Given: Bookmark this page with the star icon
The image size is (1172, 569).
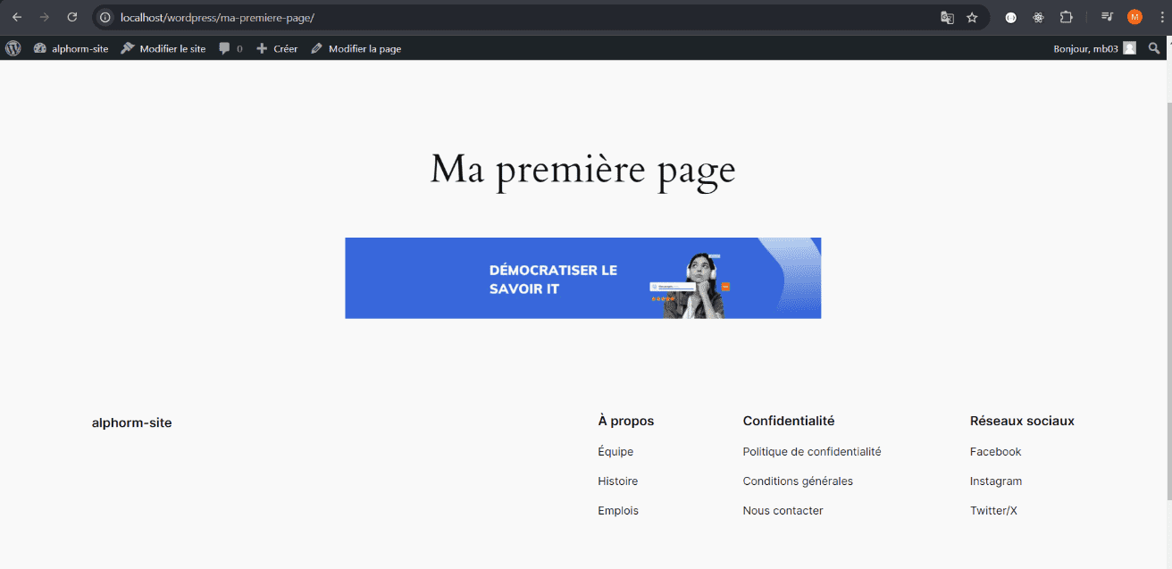Looking at the screenshot, I should tap(972, 17).
